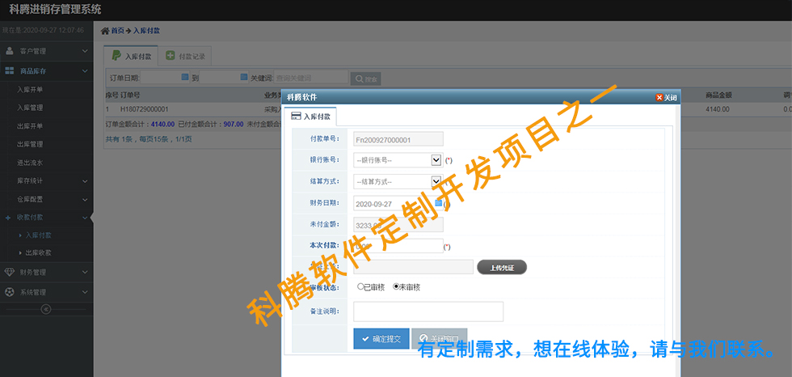Click the 订单日期 start date field
The width and height of the screenshot is (792, 377).
point(165,78)
